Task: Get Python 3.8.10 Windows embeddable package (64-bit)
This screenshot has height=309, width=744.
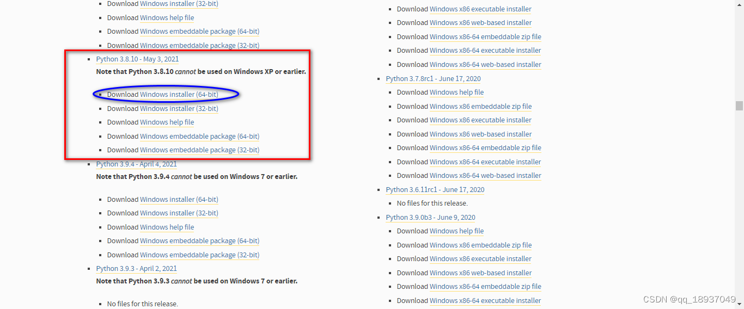Action: tap(199, 137)
